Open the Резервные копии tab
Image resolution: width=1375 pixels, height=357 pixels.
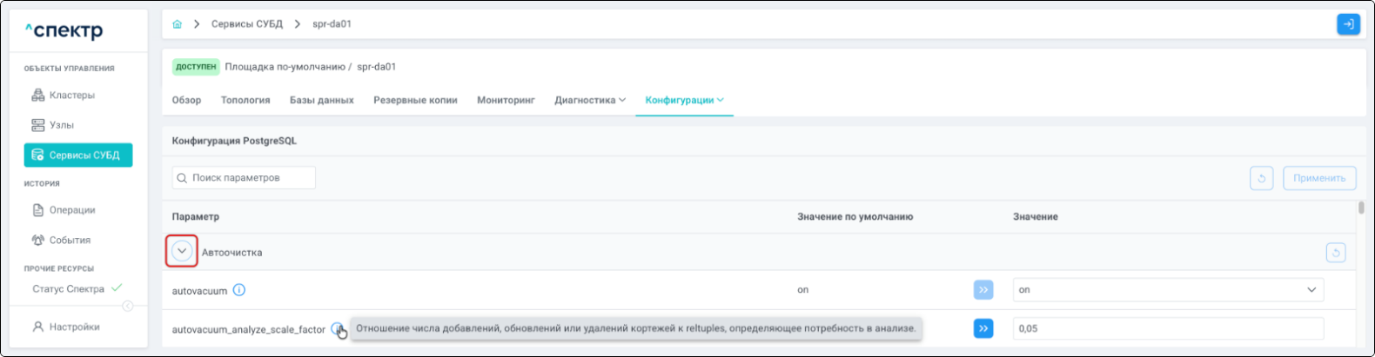pyautogui.click(x=415, y=101)
